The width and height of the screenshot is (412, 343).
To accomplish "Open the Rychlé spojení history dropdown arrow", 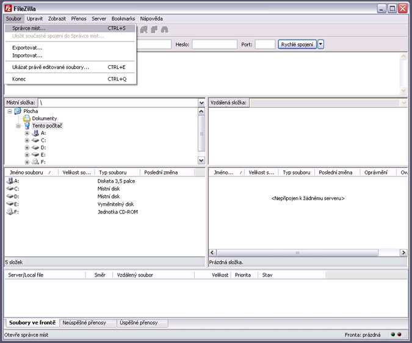I will [321, 45].
